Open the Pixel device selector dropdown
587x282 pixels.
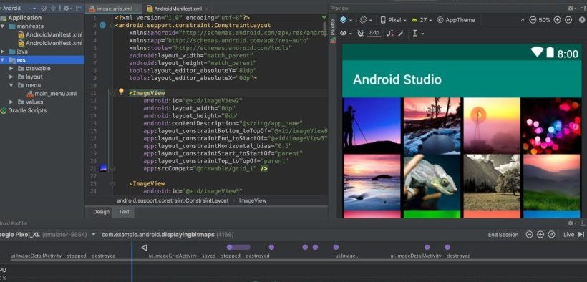[394, 20]
